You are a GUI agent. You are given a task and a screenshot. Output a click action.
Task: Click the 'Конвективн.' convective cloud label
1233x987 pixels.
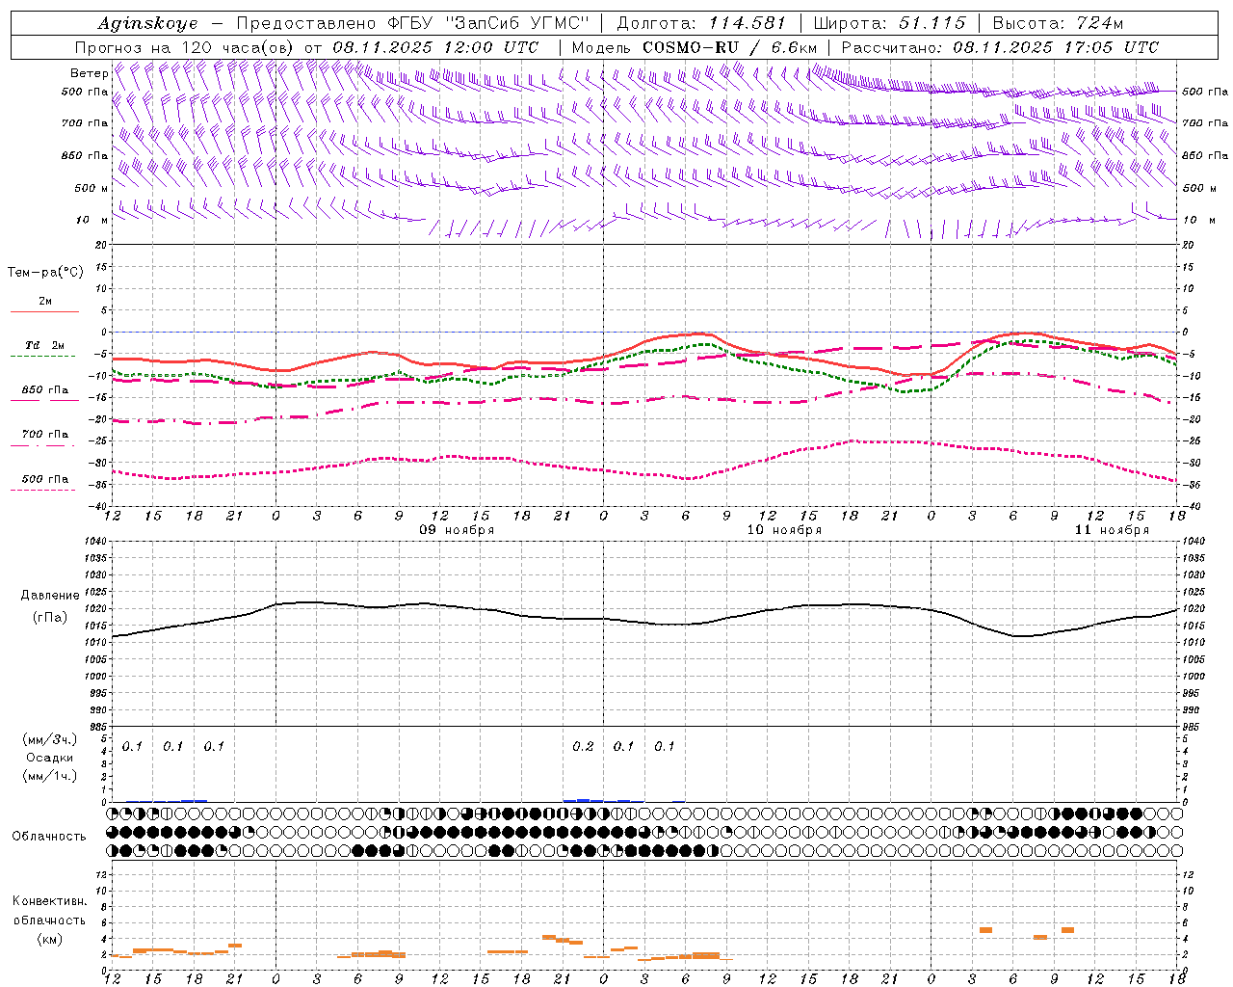pyautogui.click(x=49, y=901)
